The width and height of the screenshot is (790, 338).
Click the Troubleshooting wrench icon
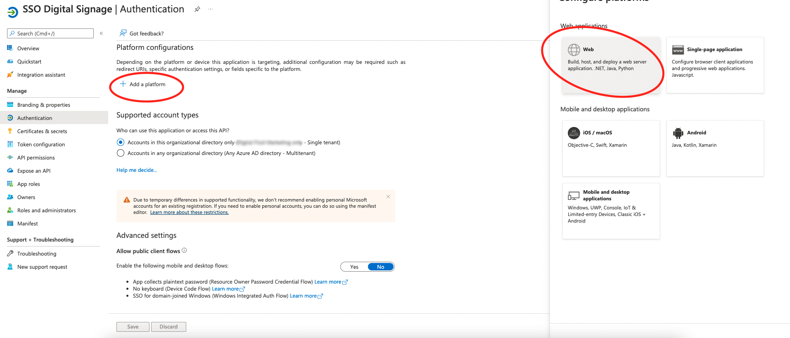[10, 253]
